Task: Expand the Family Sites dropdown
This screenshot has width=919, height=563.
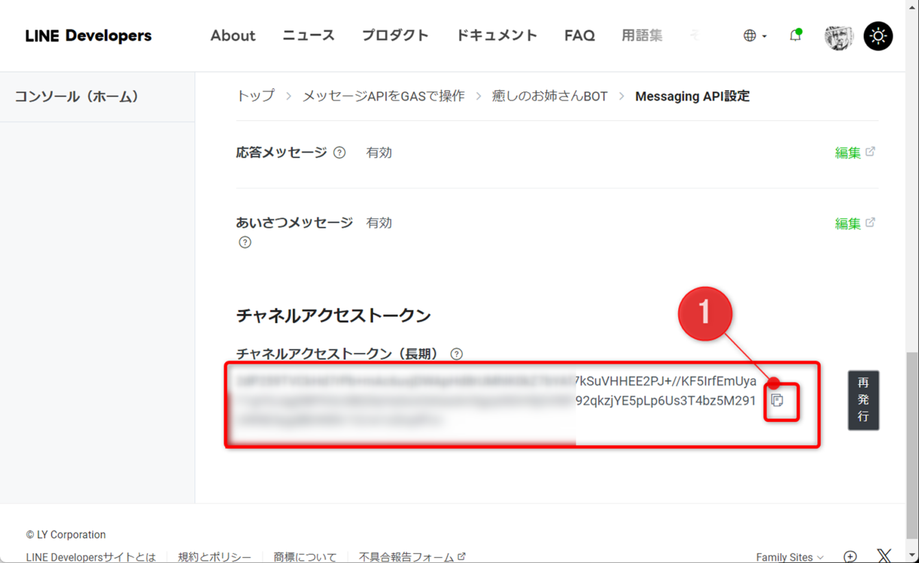Action: point(789,556)
